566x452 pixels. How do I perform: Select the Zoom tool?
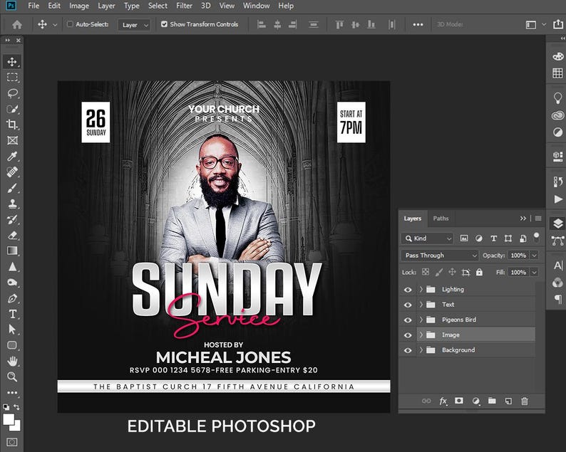coord(12,377)
